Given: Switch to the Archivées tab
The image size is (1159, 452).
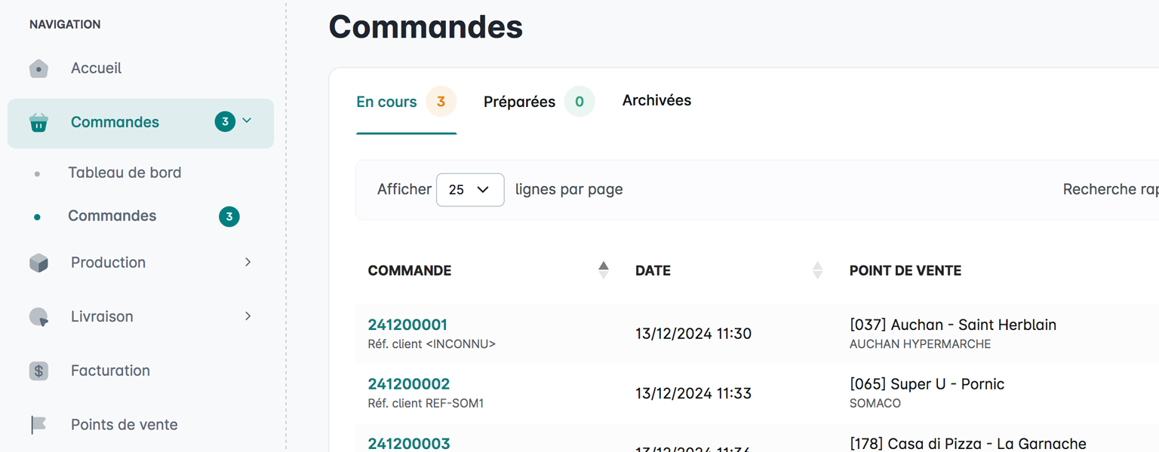Looking at the screenshot, I should (656, 100).
